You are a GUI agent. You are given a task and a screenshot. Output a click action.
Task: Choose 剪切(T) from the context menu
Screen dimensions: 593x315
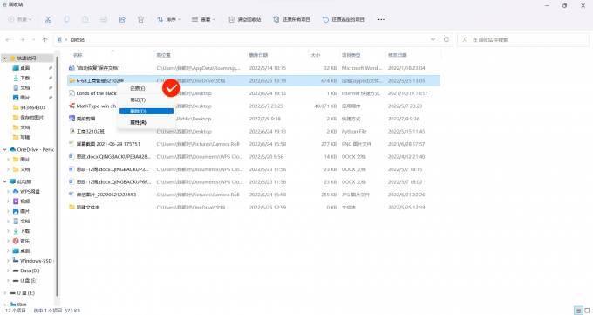coord(137,100)
